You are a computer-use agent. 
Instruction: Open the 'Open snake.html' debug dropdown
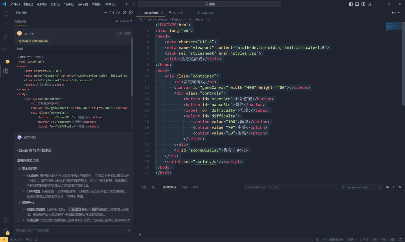pos(361,187)
